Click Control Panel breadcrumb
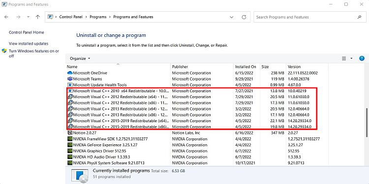The height and width of the screenshot is (184, 369). pos(71,17)
